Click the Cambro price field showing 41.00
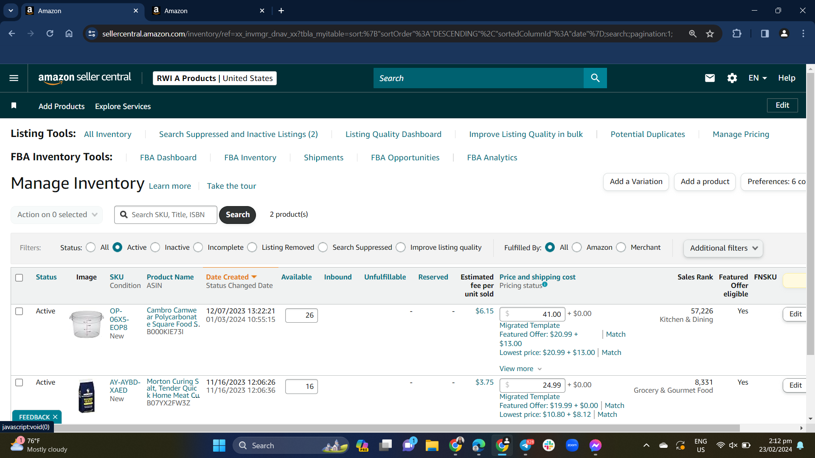The height and width of the screenshot is (458, 815). (532, 314)
